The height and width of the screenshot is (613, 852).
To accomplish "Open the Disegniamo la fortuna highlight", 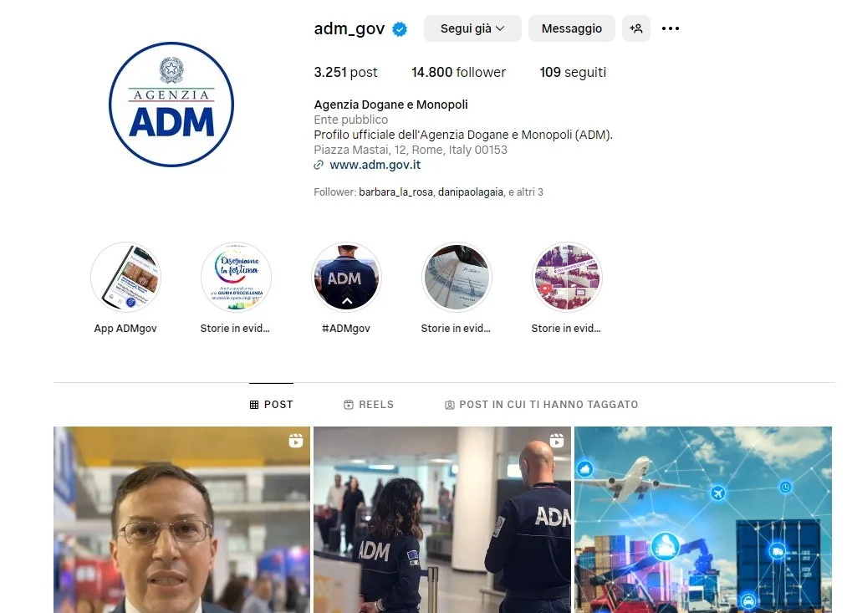I will [x=236, y=277].
